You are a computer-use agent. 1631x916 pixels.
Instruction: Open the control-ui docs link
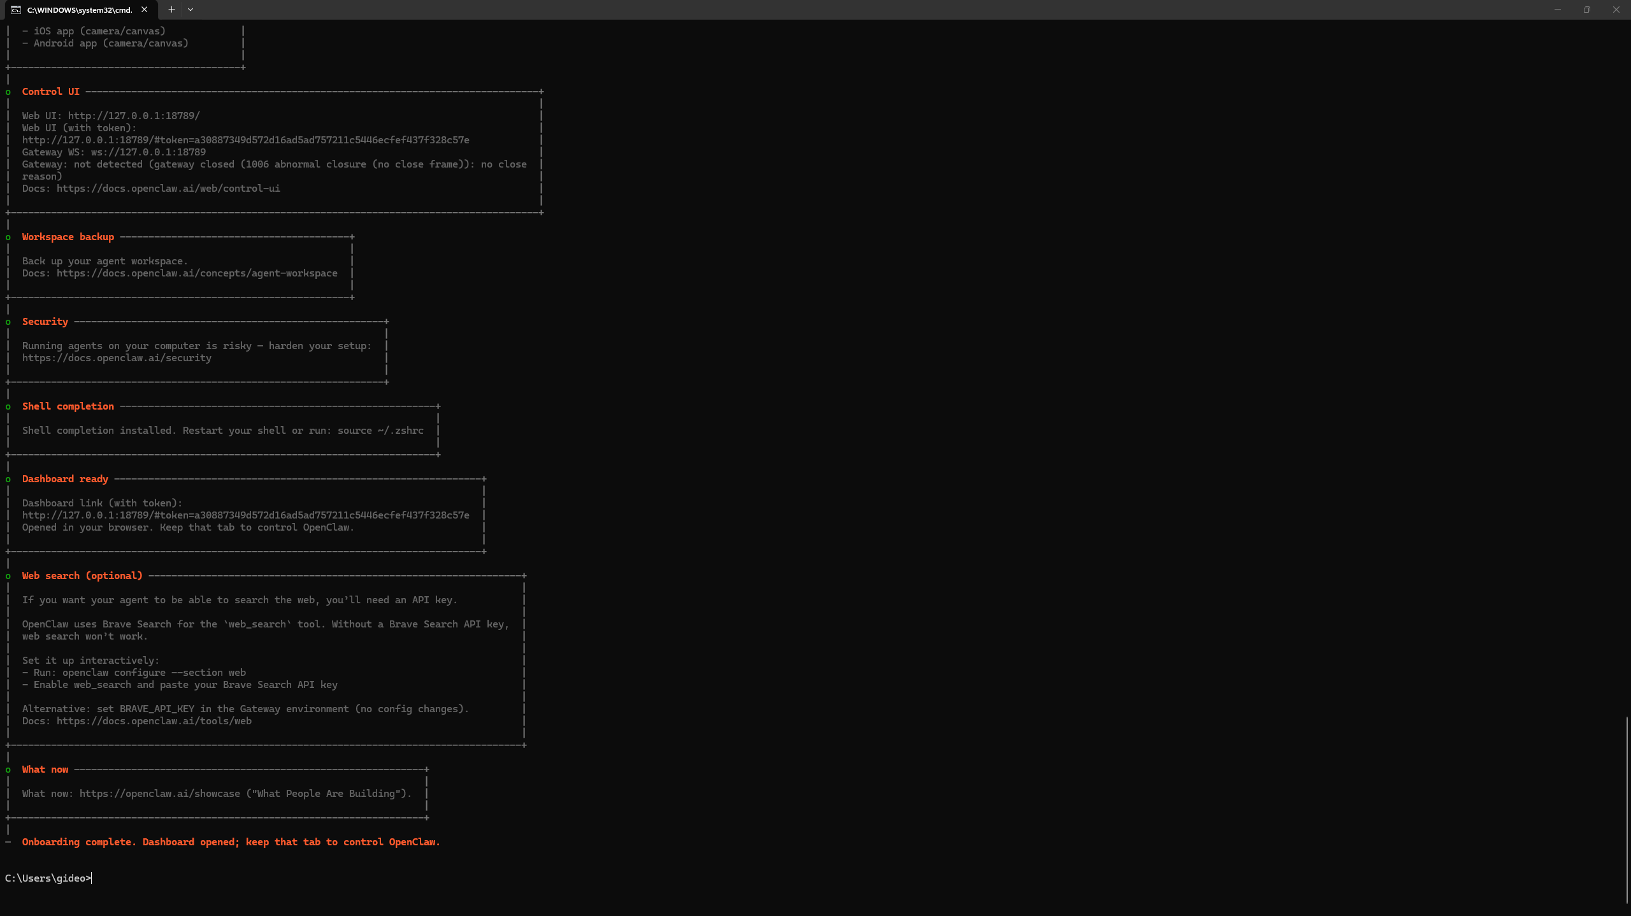coord(168,189)
